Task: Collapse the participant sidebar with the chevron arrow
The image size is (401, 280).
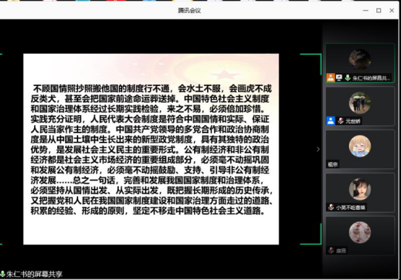Action: tap(318, 149)
